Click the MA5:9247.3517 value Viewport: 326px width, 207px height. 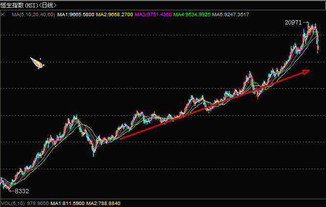[231, 15]
